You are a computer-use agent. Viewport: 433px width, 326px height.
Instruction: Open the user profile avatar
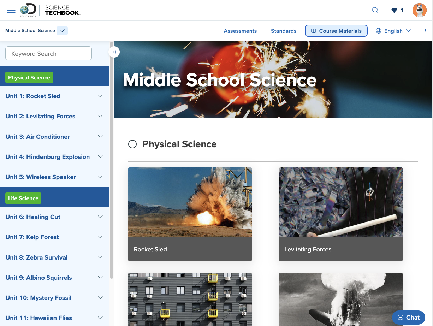(420, 10)
